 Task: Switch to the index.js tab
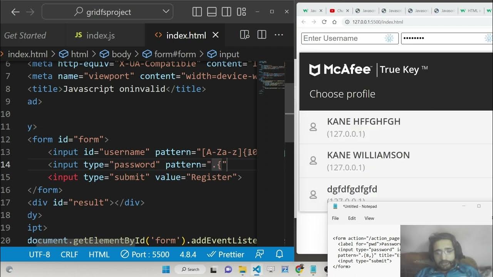pyautogui.click(x=95, y=35)
